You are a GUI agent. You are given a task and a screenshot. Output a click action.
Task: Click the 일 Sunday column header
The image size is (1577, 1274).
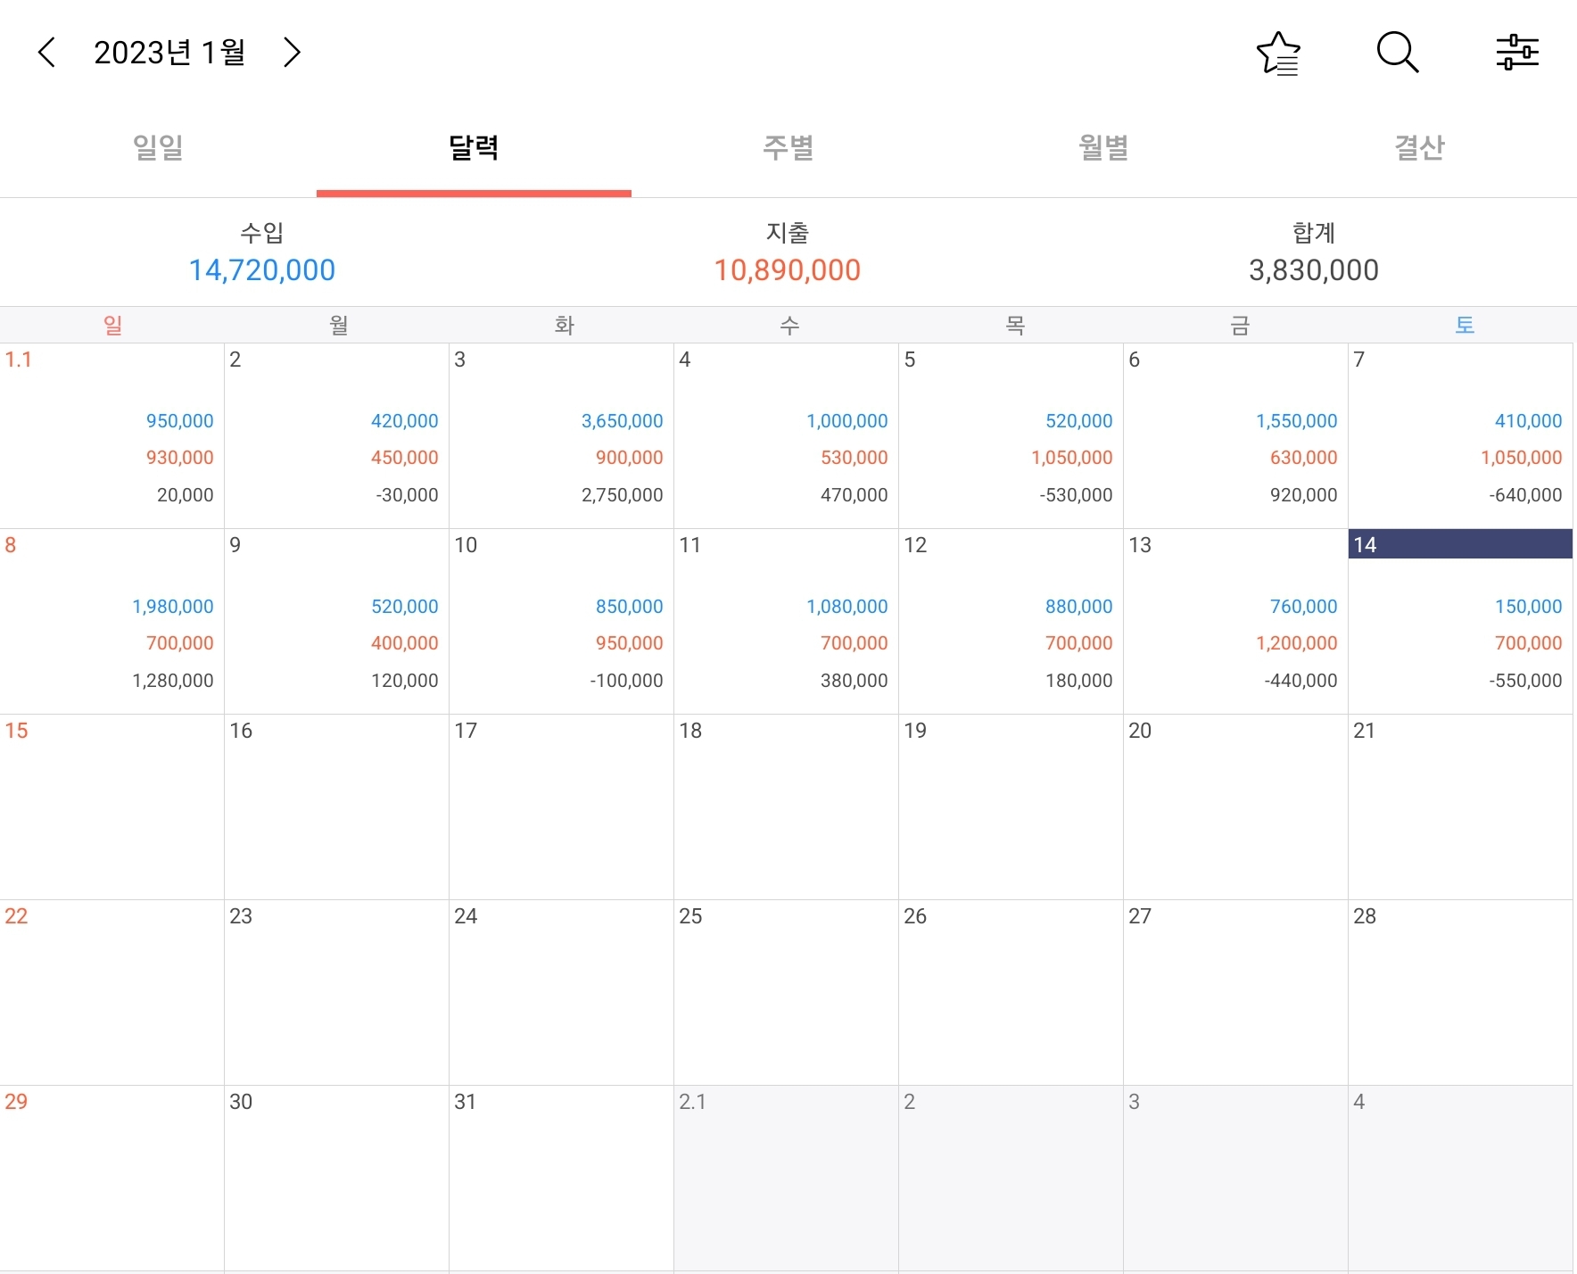(x=112, y=325)
